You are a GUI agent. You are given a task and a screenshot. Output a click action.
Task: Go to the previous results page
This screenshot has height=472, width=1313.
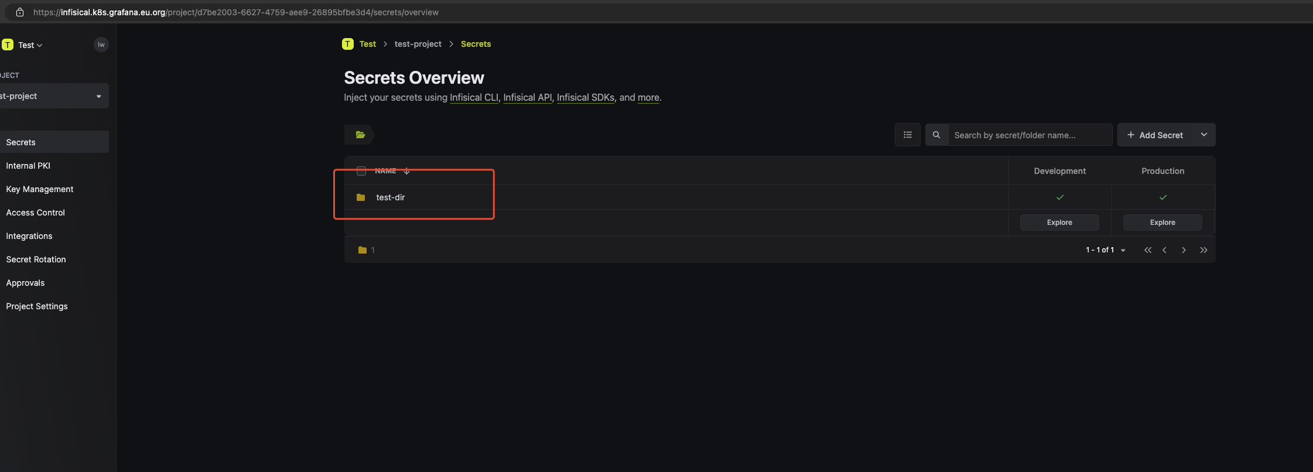coord(1164,250)
